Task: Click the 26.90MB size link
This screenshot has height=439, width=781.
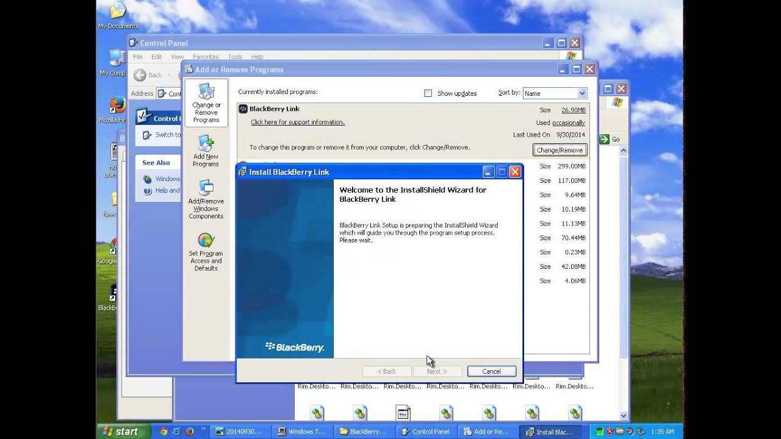Action: point(574,110)
